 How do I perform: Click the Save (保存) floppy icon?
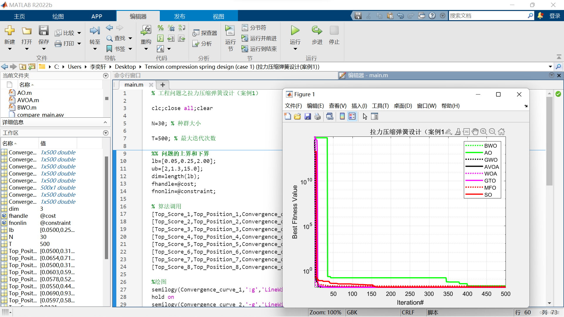43,30
